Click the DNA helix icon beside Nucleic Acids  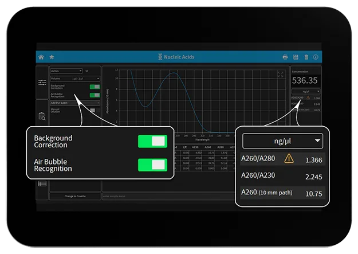click(160, 57)
